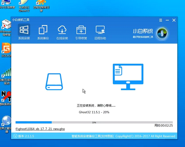Open the 世界之窗 globe browser shortcut

tap(6, 124)
